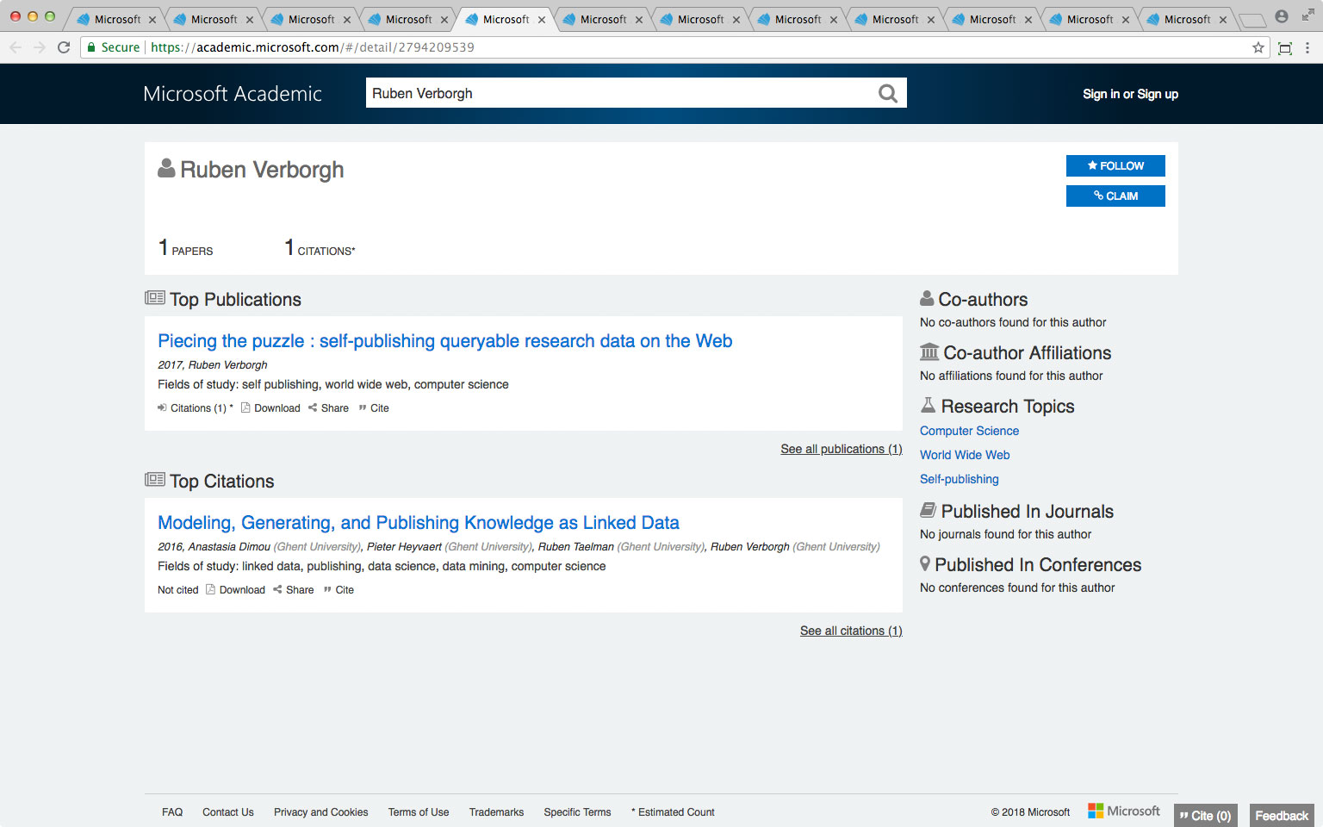This screenshot has height=827, width=1323.
Task: Open author Pieter Heyvaert
Action: click(x=404, y=547)
